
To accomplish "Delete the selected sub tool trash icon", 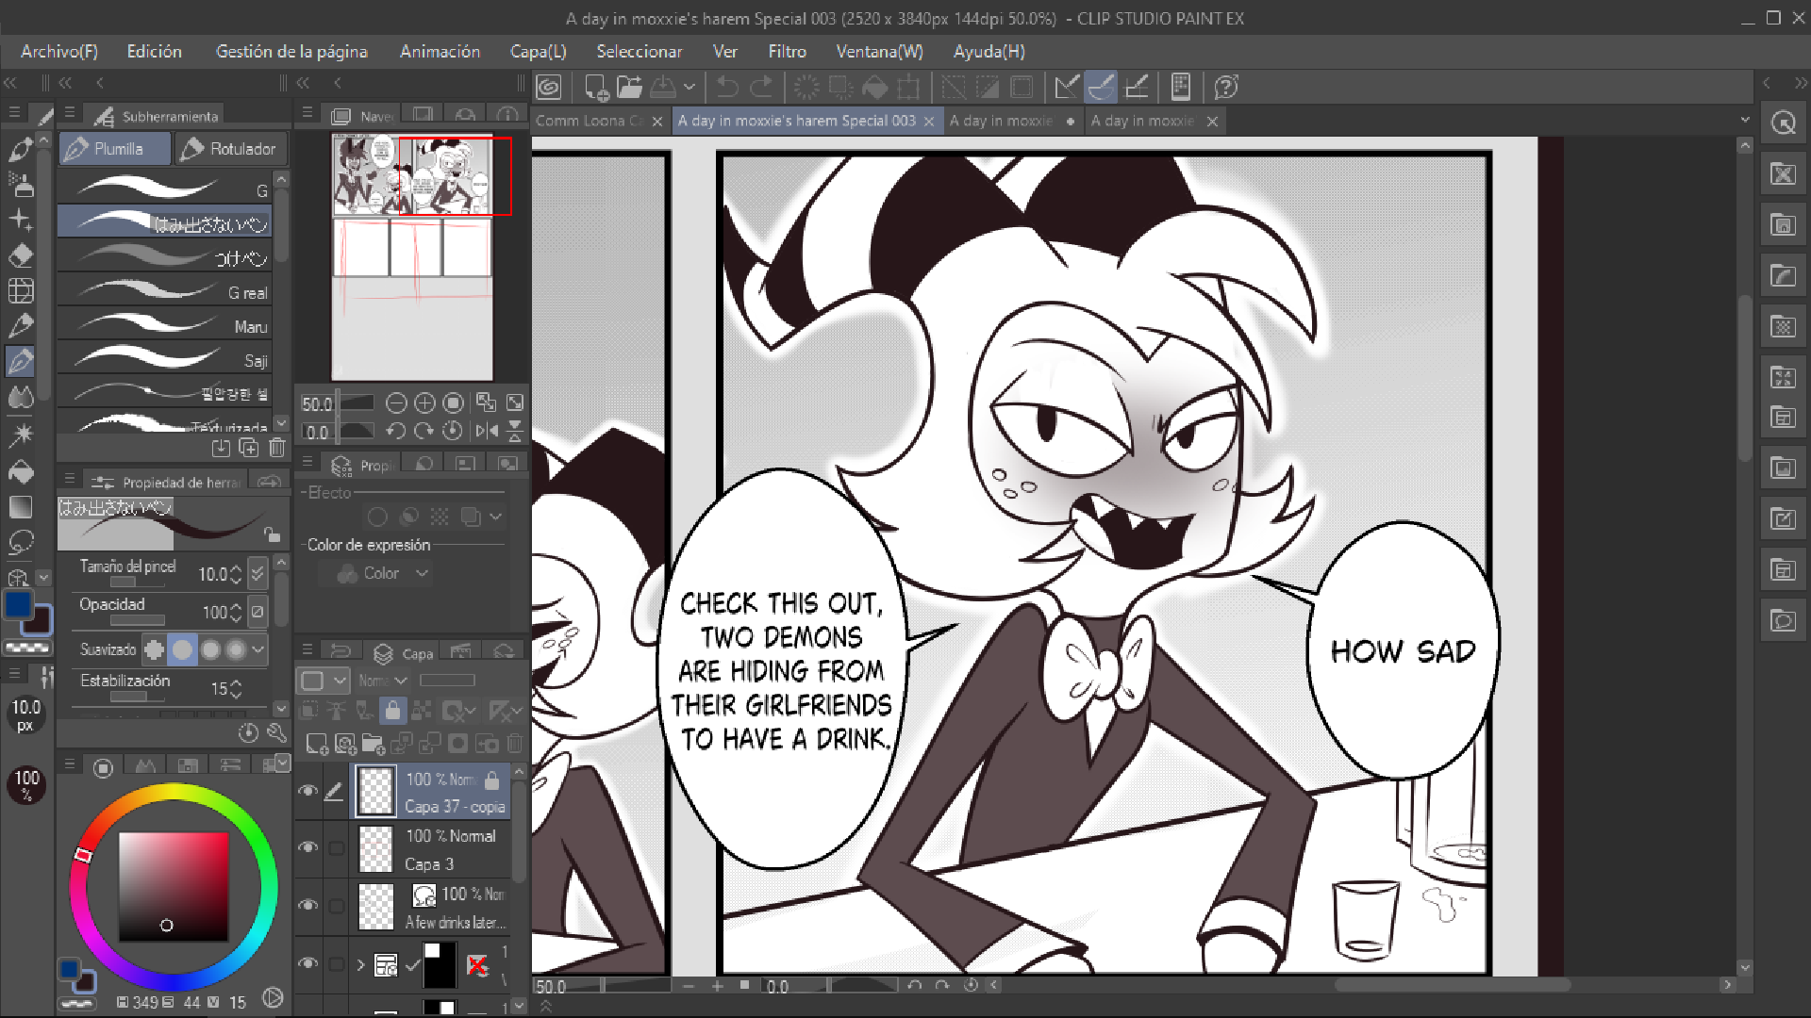I will pyautogui.click(x=277, y=448).
